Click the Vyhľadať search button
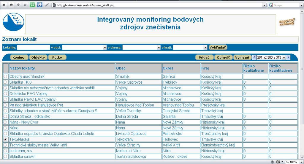This screenshot has width=304, height=164. pyautogui.click(x=218, y=47)
